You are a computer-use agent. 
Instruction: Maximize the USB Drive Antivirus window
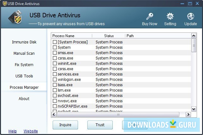[x=190, y=3]
